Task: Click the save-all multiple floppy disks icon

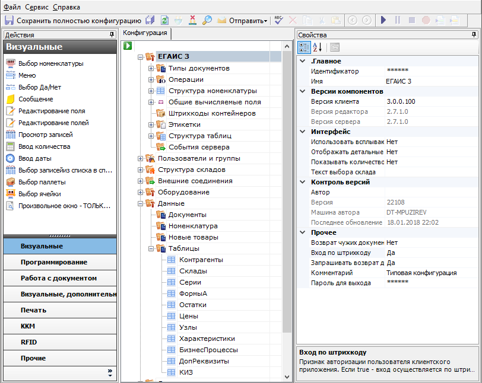Action: click(150, 20)
